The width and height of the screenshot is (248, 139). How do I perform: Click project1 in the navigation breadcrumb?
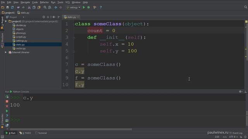[x=8, y=13]
